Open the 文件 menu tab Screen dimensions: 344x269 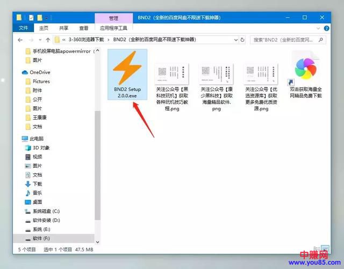pos(23,28)
